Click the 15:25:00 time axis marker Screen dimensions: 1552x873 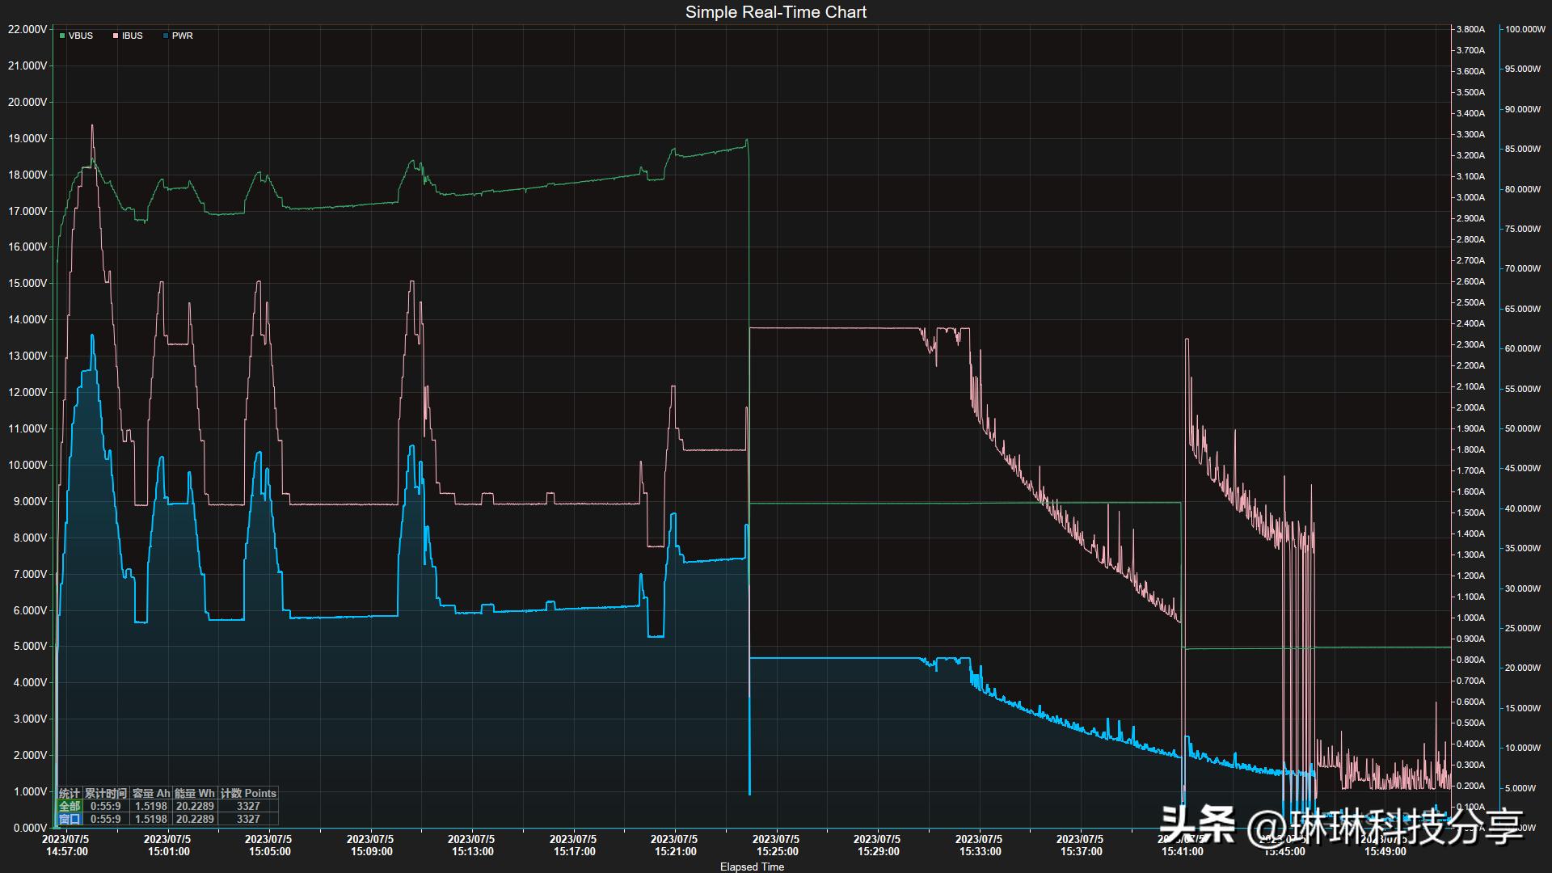pyautogui.click(x=777, y=846)
